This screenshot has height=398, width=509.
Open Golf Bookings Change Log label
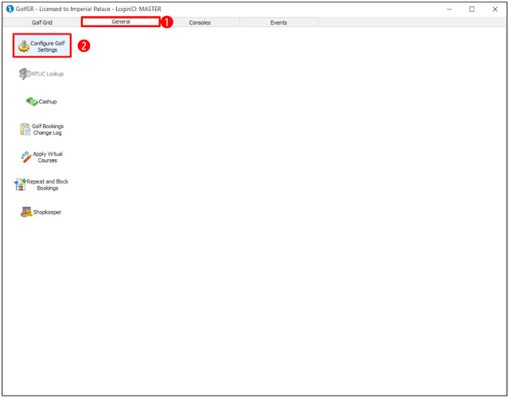coord(48,129)
